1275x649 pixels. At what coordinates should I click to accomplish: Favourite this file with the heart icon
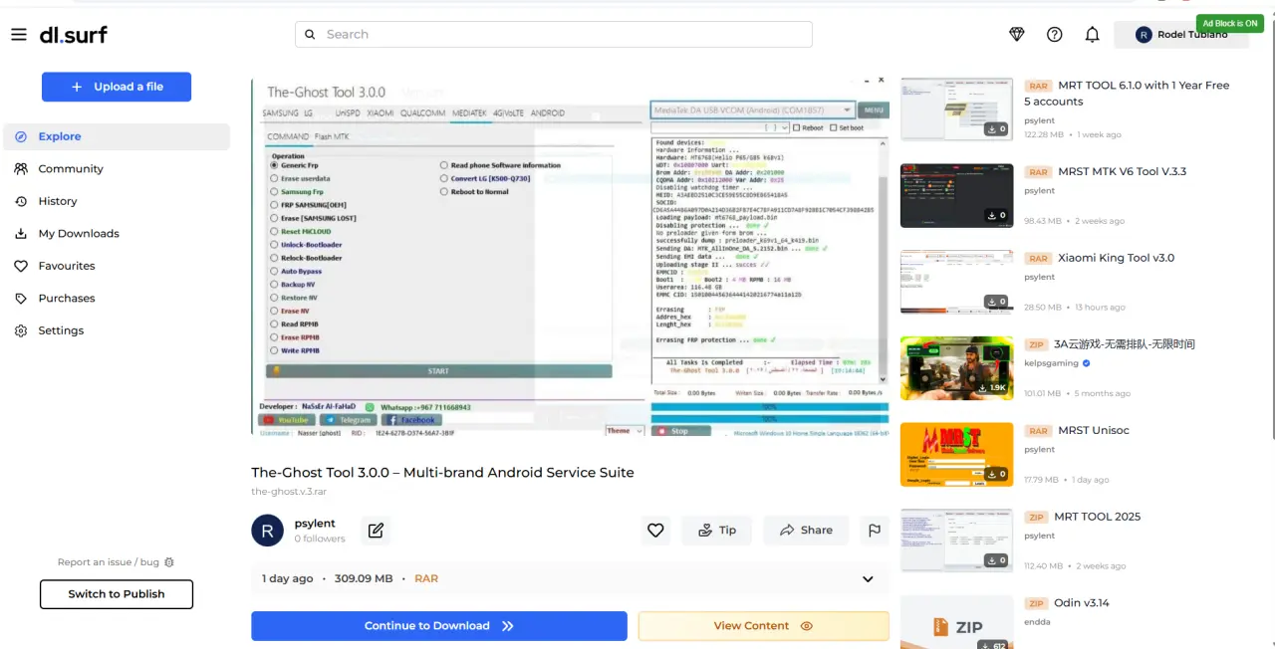tap(655, 531)
